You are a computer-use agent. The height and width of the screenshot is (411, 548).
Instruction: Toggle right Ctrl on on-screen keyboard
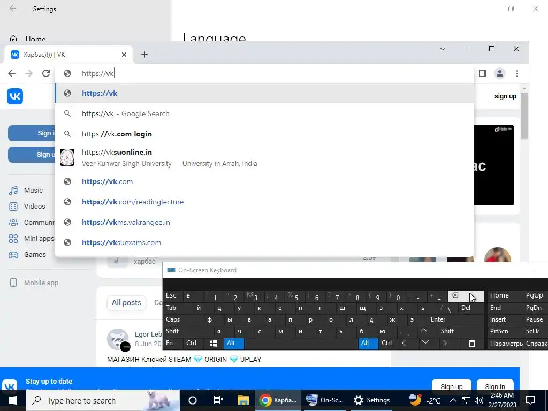pyautogui.click(x=389, y=343)
